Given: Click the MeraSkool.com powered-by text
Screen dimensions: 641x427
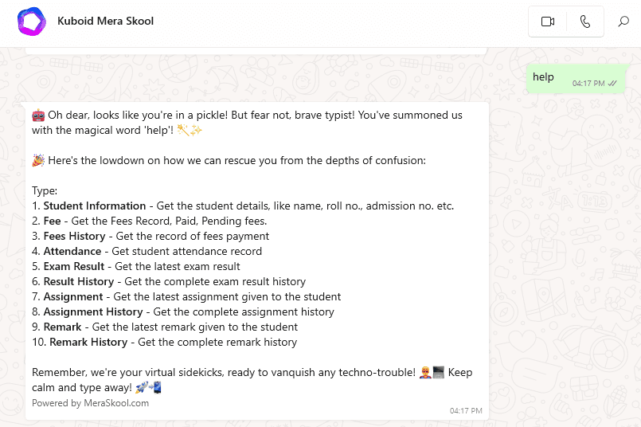Looking at the screenshot, I should coord(90,403).
